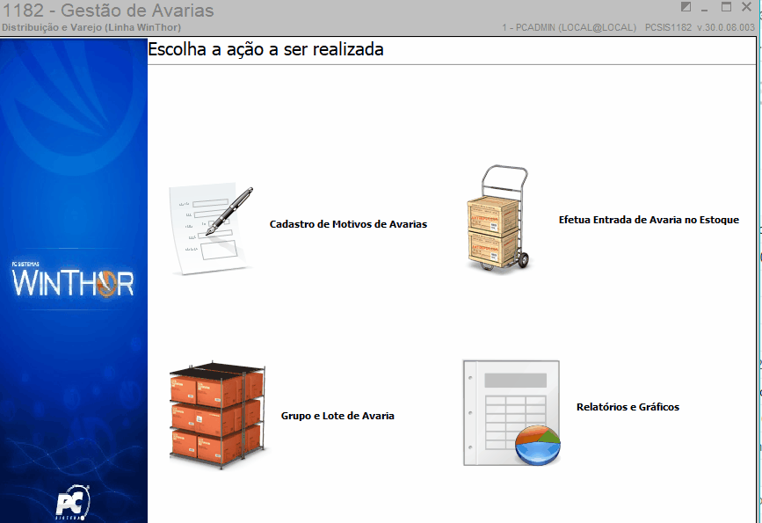This screenshot has height=523, width=762.
Task: Click the Distribuição e Varejo (Linha WinThor) subtitle
Action: [x=91, y=28]
